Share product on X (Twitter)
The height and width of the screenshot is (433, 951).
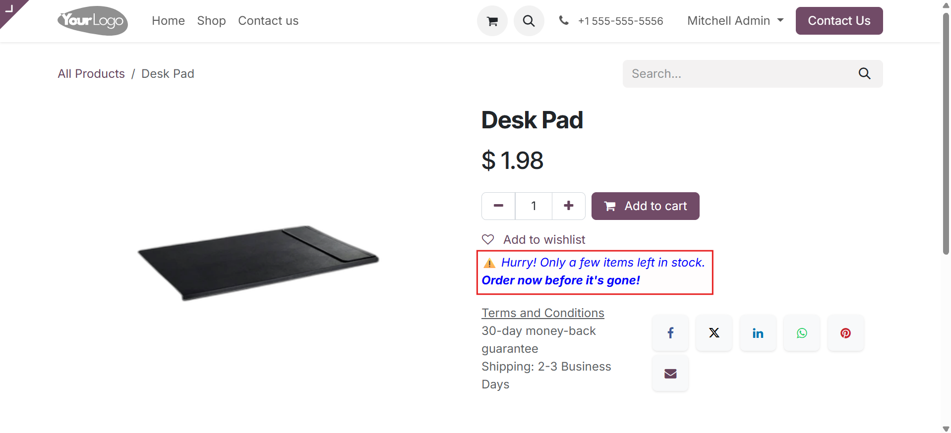coord(714,333)
